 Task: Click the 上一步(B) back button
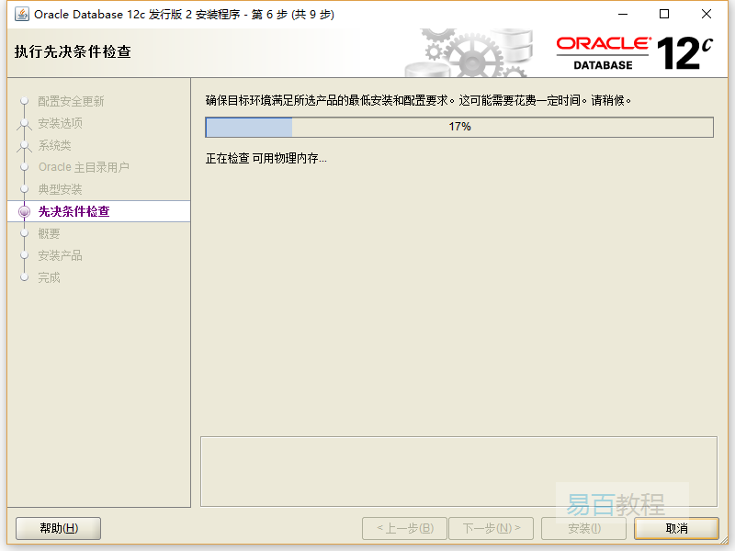(x=404, y=528)
